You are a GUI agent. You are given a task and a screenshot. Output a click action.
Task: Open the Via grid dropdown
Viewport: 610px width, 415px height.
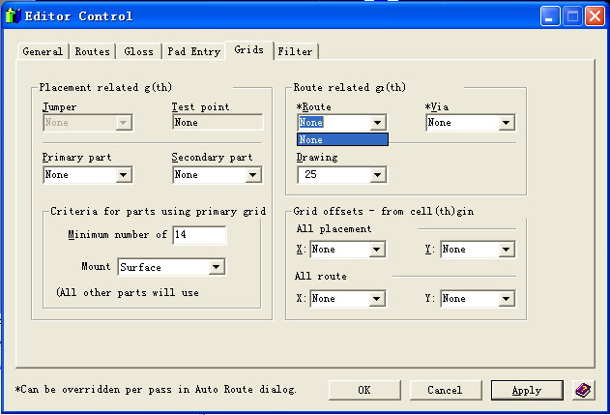coord(507,123)
